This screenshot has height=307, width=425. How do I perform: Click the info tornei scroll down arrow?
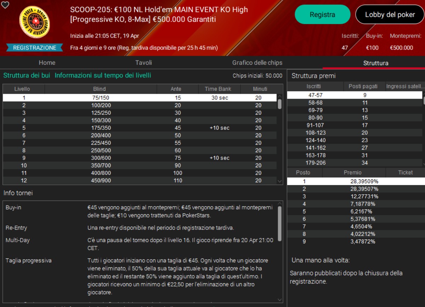tap(280, 299)
